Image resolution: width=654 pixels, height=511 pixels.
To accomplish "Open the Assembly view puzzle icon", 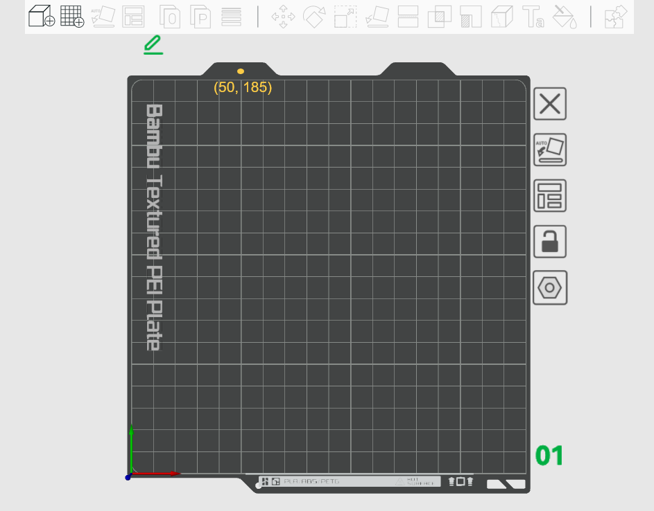I will pyautogui.click(x=615, y=16).
